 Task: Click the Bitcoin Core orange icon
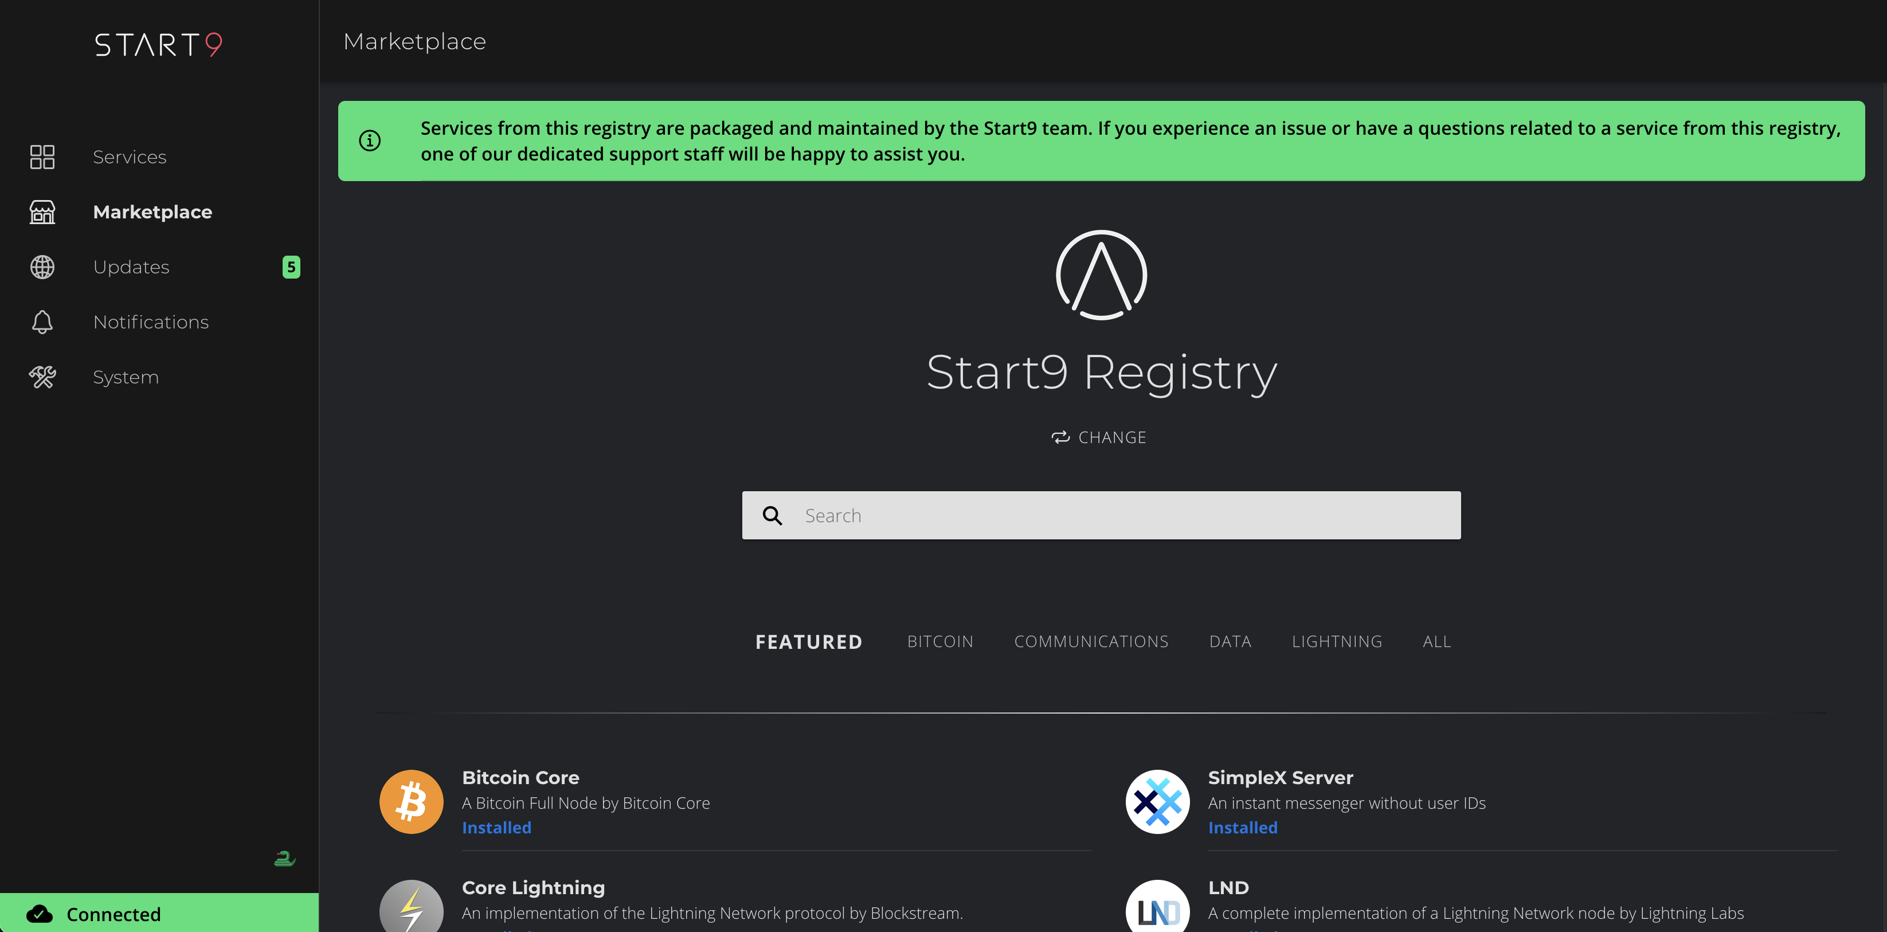411,801
